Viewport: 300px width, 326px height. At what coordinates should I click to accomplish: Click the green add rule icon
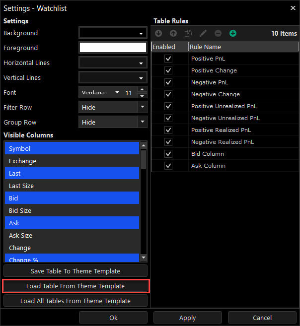pos(233,33)
